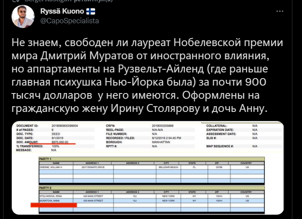Open the three-dot more options menu
Screen dimensions: 302x219
[280, 11]
